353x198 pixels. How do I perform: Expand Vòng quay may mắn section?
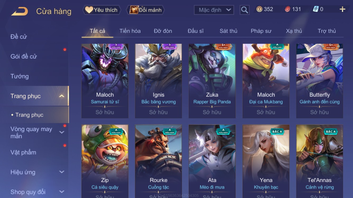62,132
